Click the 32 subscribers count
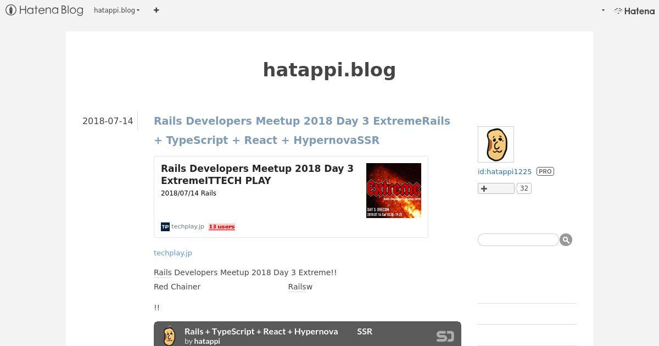The height and width of the screenshot is (346, 659). point(524,188)
